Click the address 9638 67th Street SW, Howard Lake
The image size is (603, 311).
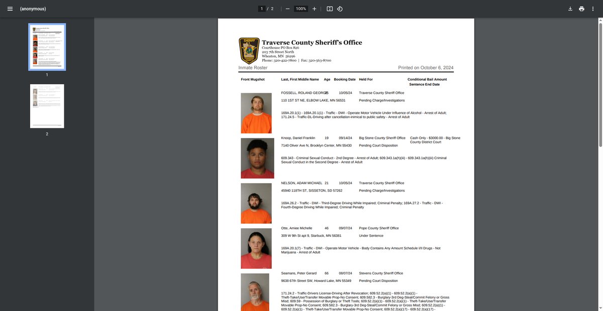(x=316, y=281)
